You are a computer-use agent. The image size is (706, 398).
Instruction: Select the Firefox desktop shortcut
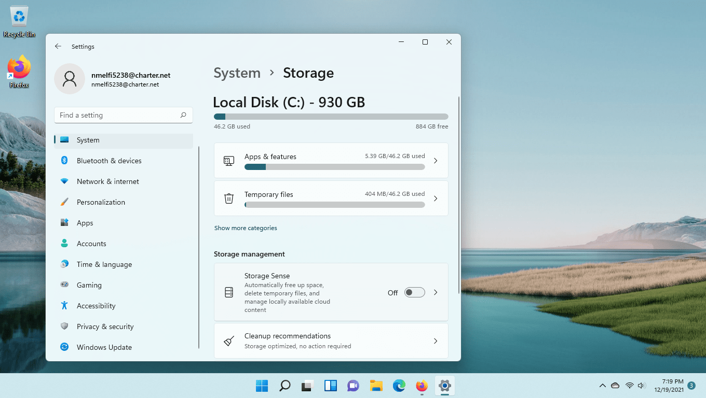(x=19, y=72)
